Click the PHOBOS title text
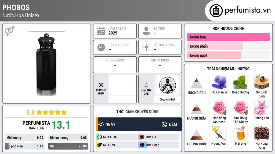Image resolution: width=275 pixels, height=154 pixels. coord(16,7)
